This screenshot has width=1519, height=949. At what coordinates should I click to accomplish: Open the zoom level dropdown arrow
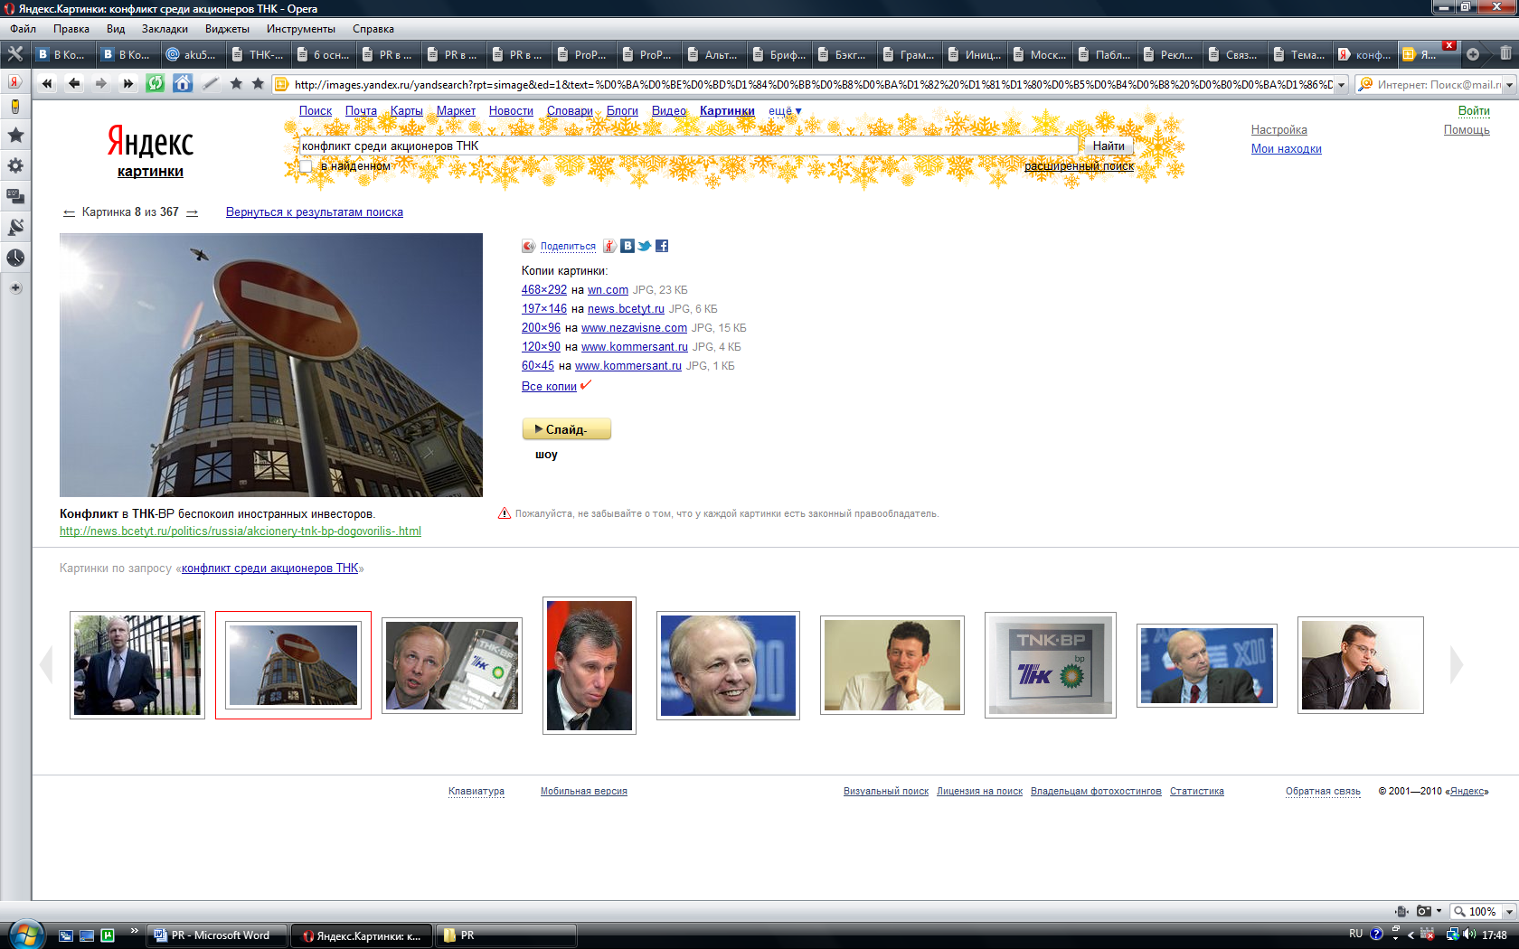(x=1509, y=911)
